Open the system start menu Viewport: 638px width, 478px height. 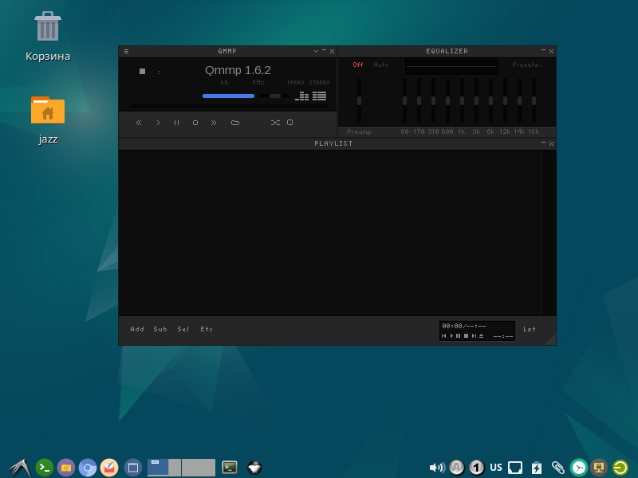tap(19, 468)
